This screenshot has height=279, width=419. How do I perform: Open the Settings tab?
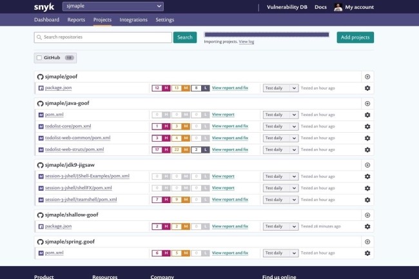tap(165, 20)
